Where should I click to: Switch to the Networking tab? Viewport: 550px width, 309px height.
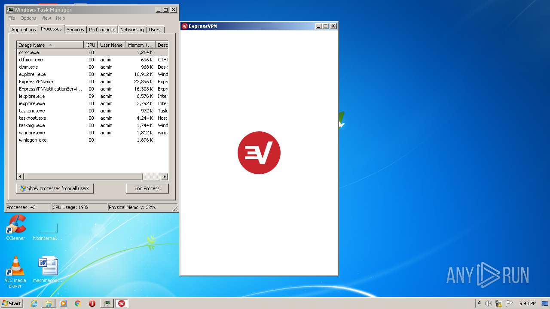(132, 30)
